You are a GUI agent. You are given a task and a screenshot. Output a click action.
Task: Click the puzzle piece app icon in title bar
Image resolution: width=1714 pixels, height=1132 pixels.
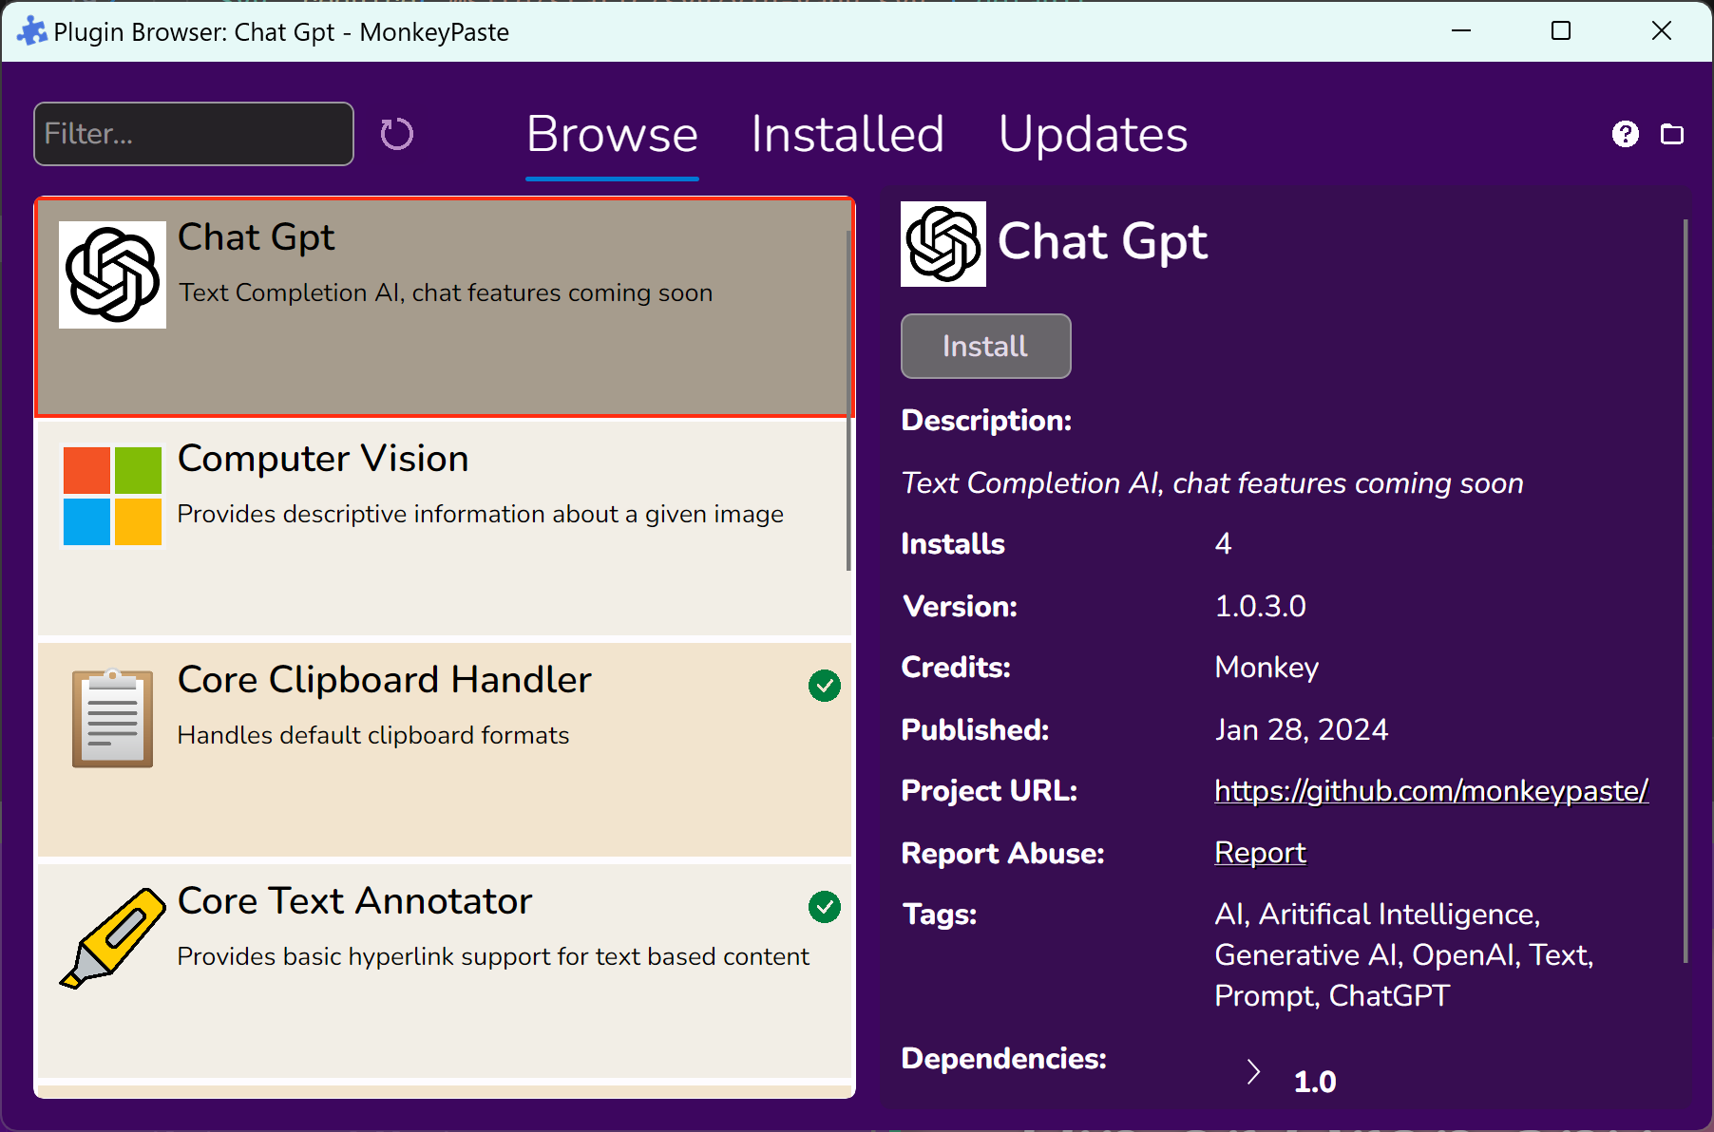31,31
